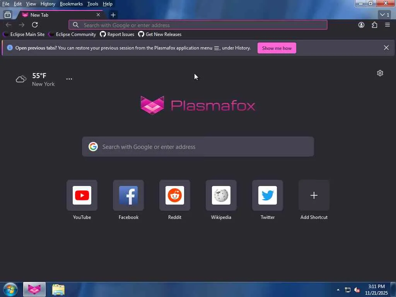Open Eclipse Community bookmark

(x=73, y=34)
